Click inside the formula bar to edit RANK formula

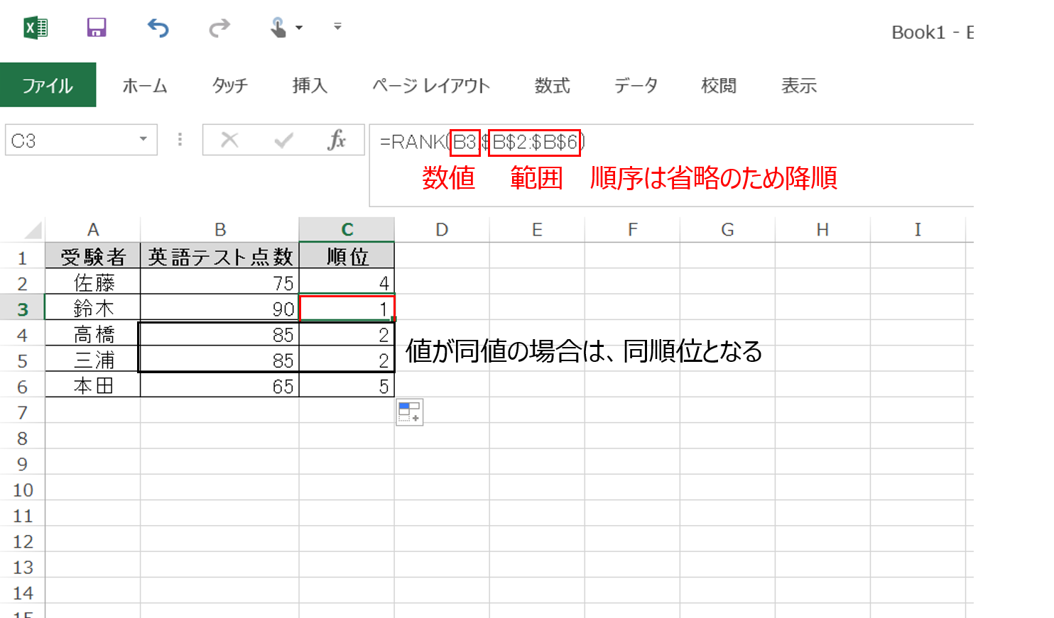click(497, 139)
